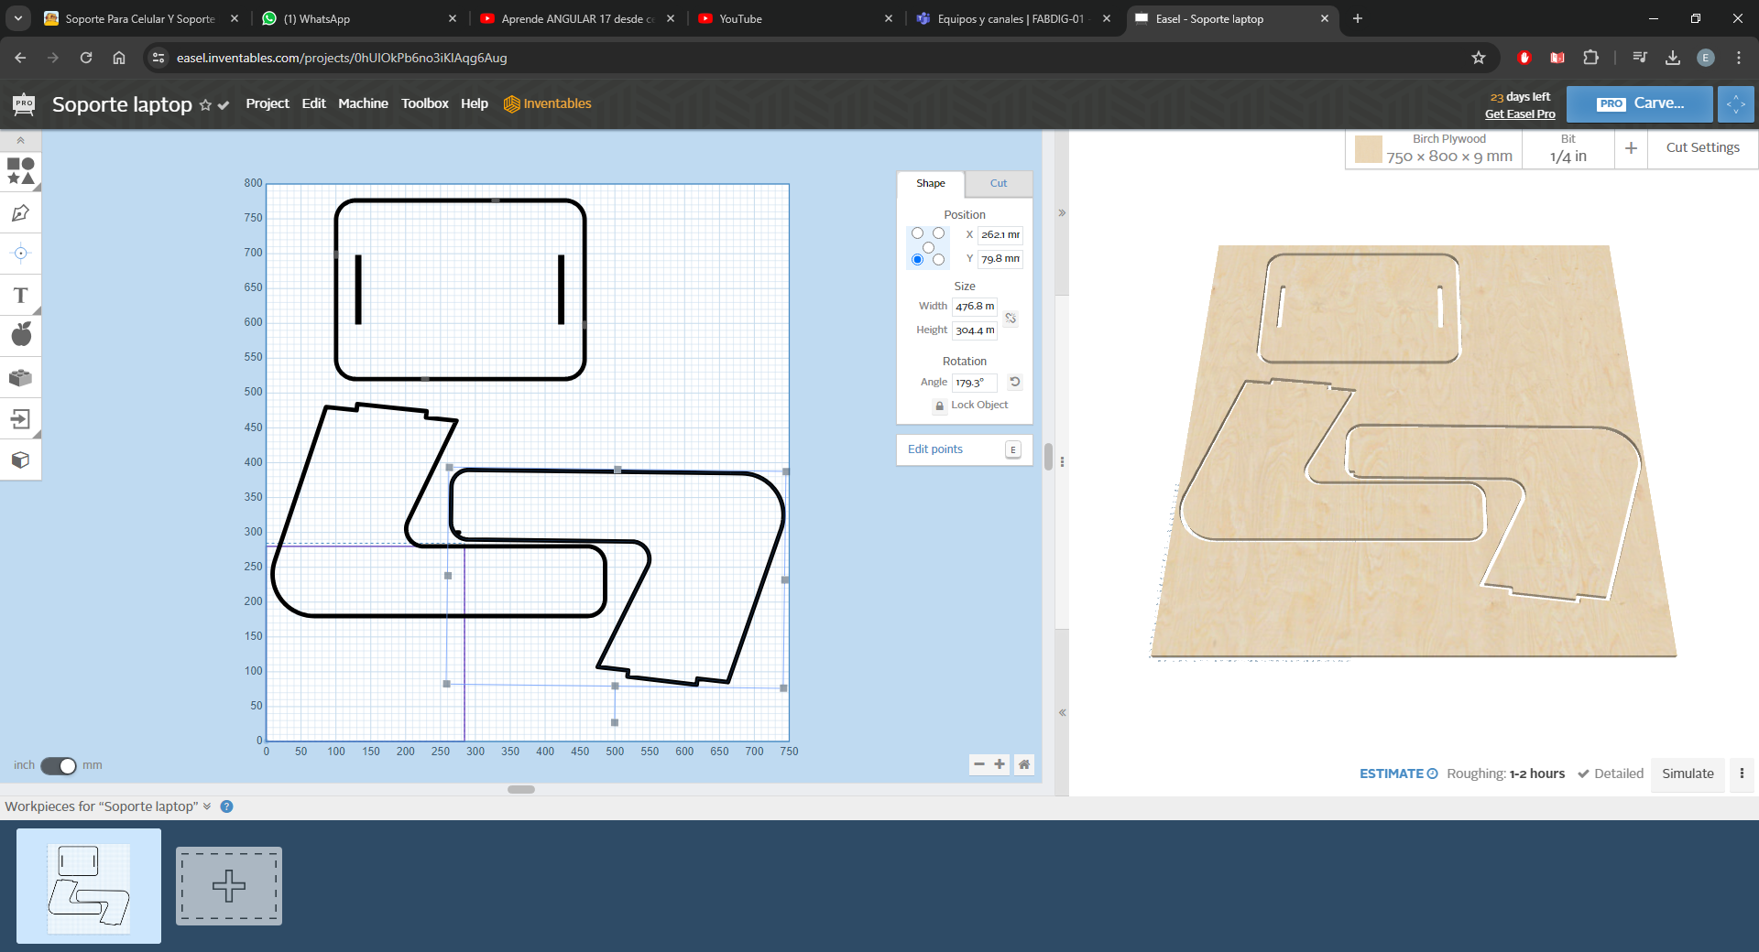Click the X position input field

(x=1000, y=235)
